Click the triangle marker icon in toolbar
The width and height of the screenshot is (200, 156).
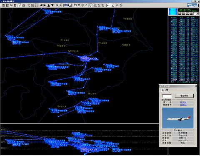tap(86, 5)
